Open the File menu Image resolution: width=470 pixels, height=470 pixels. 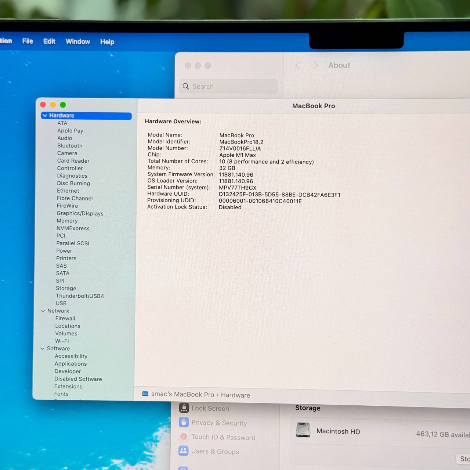tap(27, 41)
